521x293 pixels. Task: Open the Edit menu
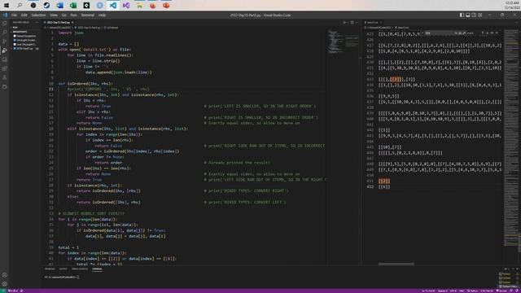24,15
